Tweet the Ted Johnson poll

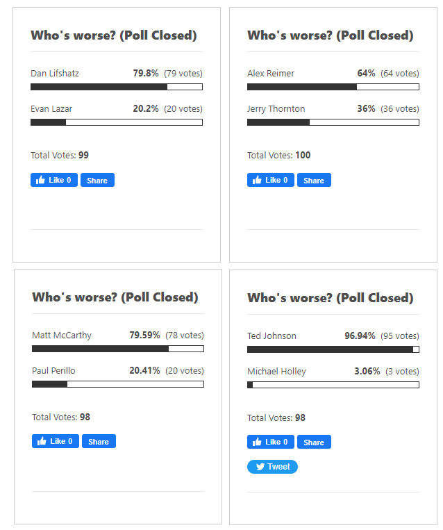272,467
